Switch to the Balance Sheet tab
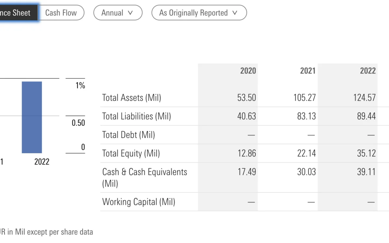The width and height of the screenshot is (389, 243). coord(16,13)
